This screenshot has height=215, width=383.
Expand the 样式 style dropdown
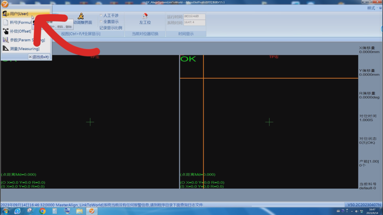[x=373, y=8]
